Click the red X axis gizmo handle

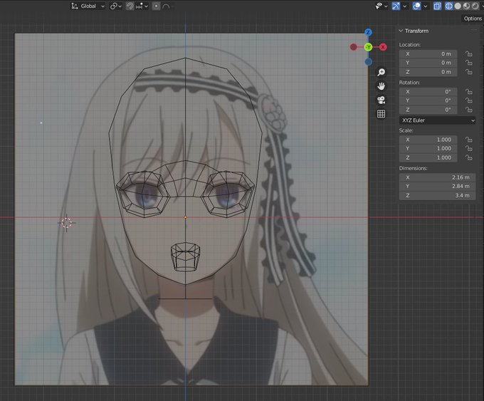(x=383, y=47)
